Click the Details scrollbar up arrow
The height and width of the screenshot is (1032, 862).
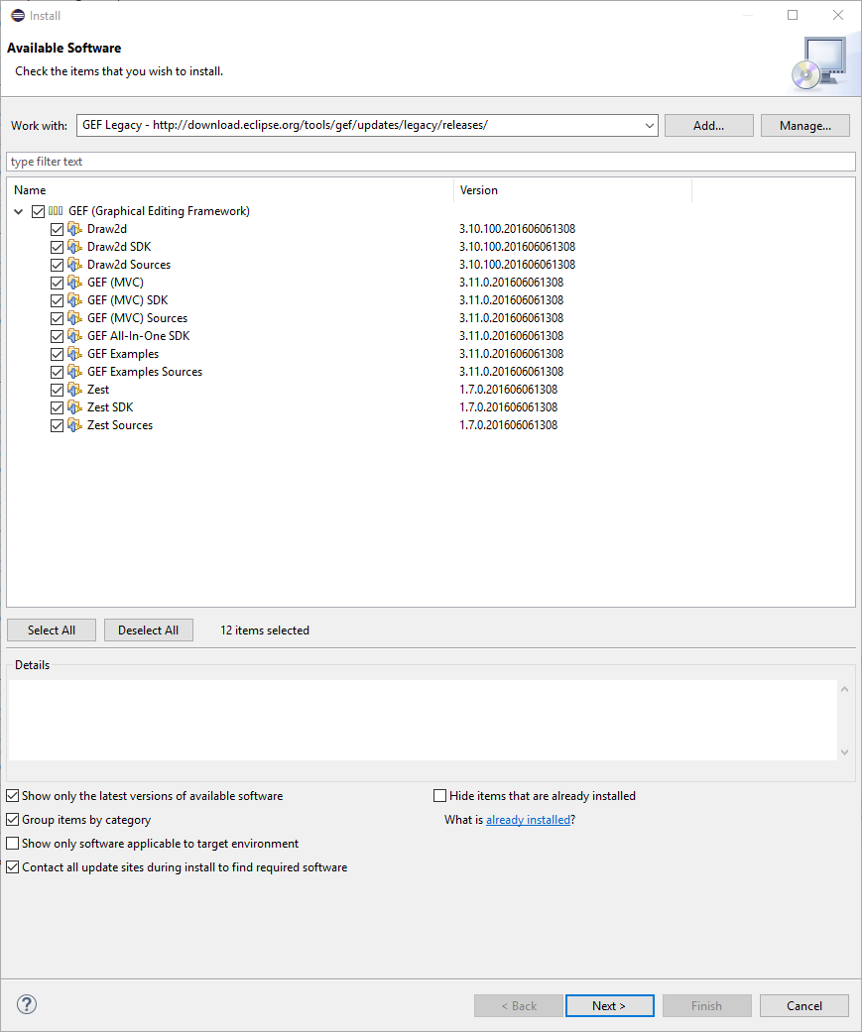845,689
